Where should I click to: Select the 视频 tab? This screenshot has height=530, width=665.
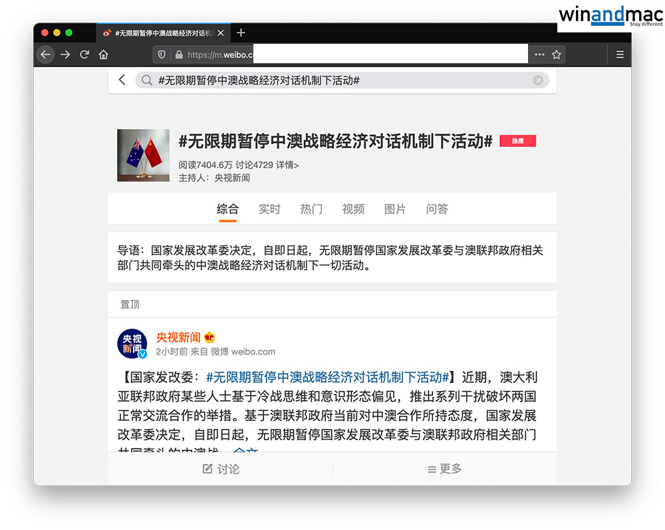coord(353,209)
